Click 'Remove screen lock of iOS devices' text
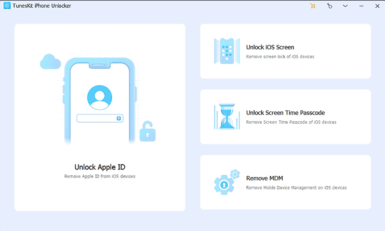Screen dimensions: 385x231 point(280,57)
